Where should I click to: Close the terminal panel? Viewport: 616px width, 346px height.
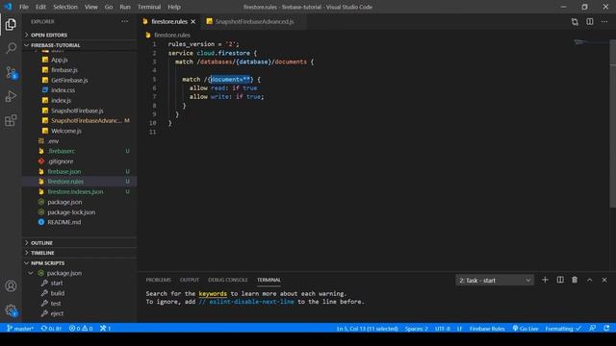pos(604,280)
